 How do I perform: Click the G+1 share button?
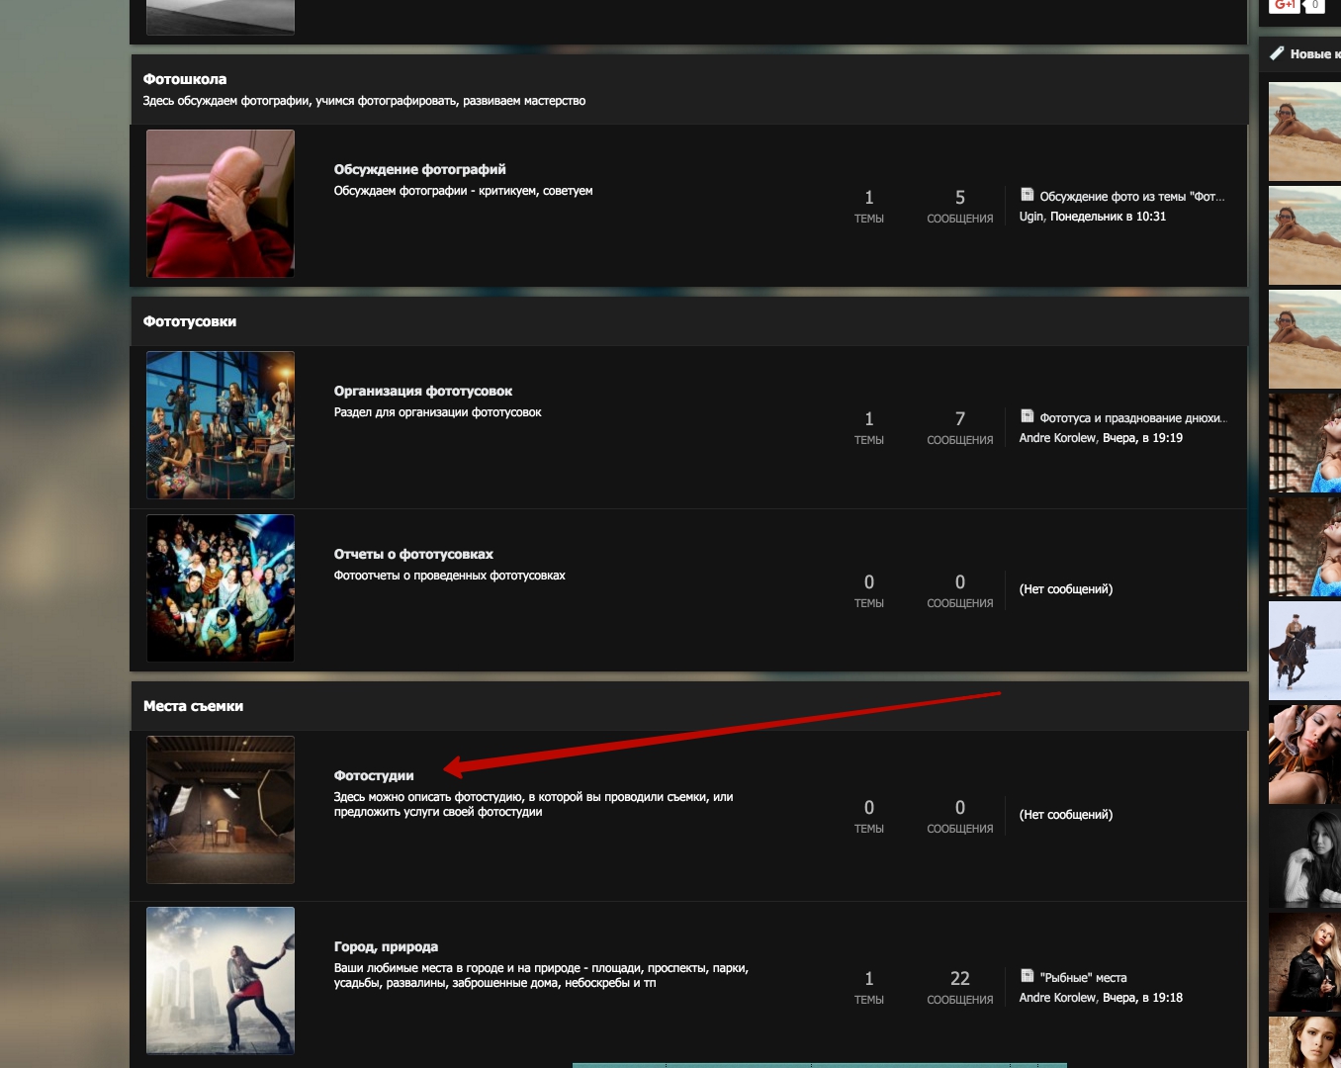pos(1284,5)
